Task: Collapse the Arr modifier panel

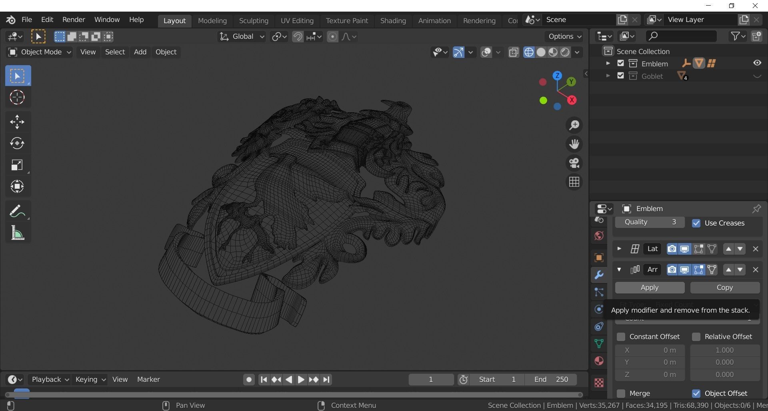Action: pyautogui.click(x=619, y=269)
